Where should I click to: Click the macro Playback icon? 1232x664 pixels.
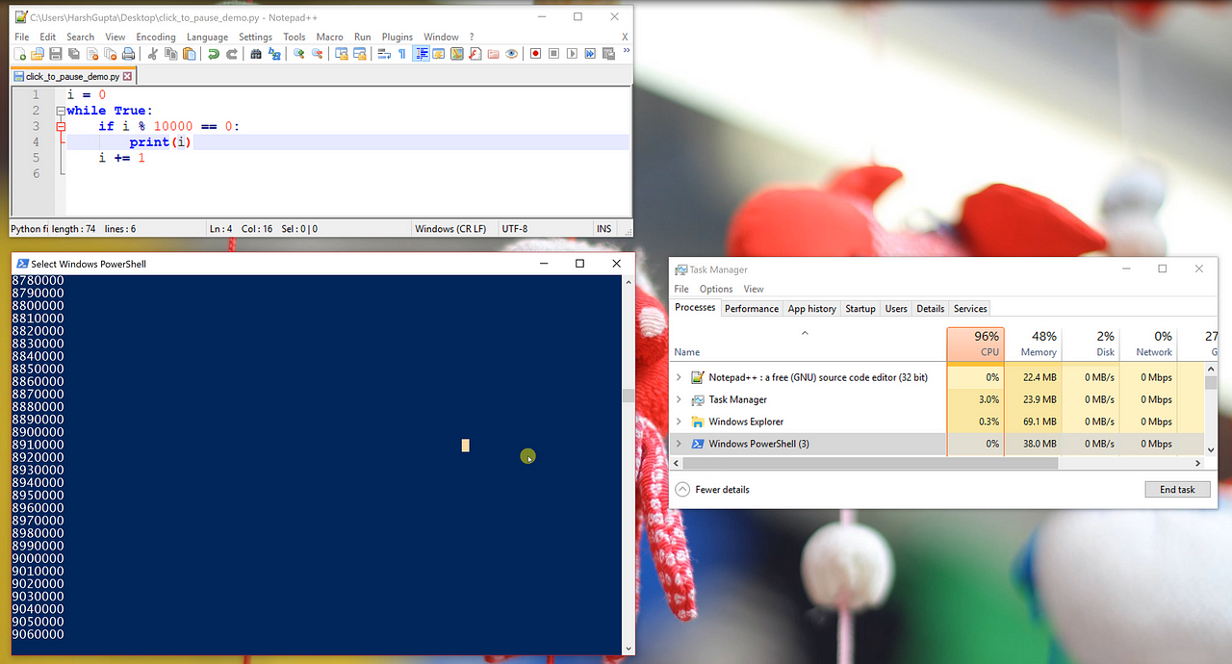(x=572, y=54)
